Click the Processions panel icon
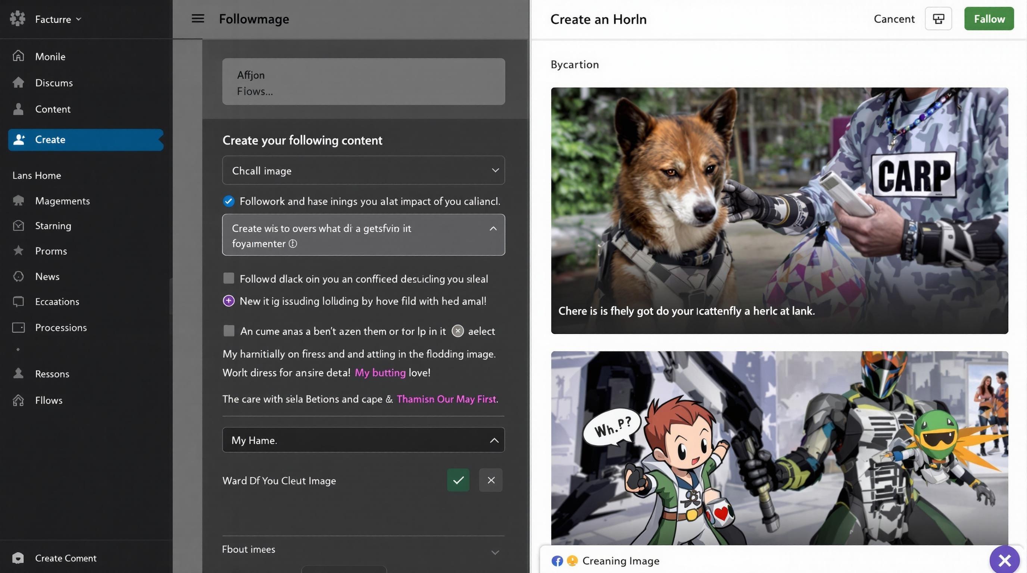The image size is (1027, 573). [x=18, y=328]
